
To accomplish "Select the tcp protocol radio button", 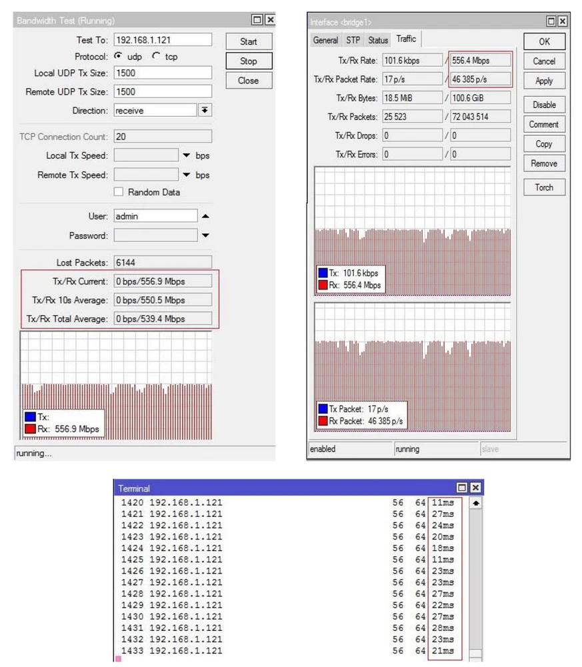I will click(156, 57).
